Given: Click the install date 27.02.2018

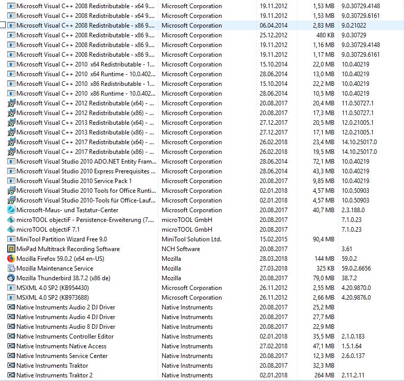Looking at the screenshot, I should pos(274,346).
